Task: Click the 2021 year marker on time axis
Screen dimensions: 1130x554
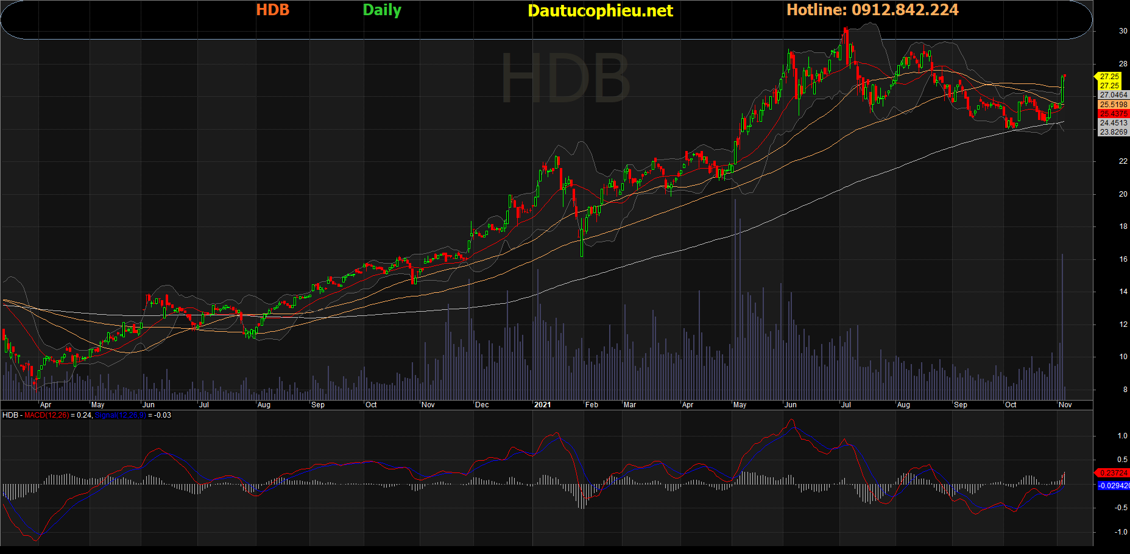Action: (x=542, y=405)
